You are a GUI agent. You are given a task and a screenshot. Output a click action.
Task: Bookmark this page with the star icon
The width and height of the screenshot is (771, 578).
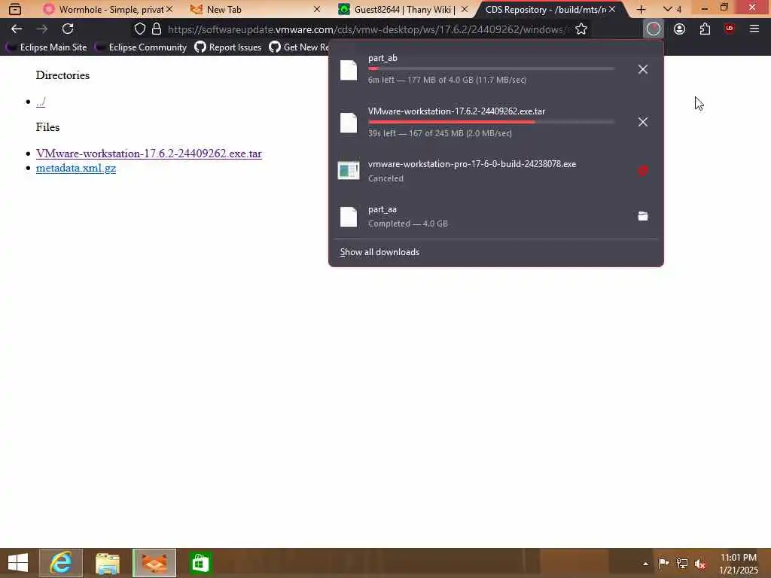[581, 29]
